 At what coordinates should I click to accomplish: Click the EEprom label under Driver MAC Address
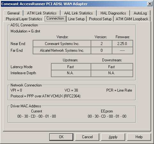107,111
